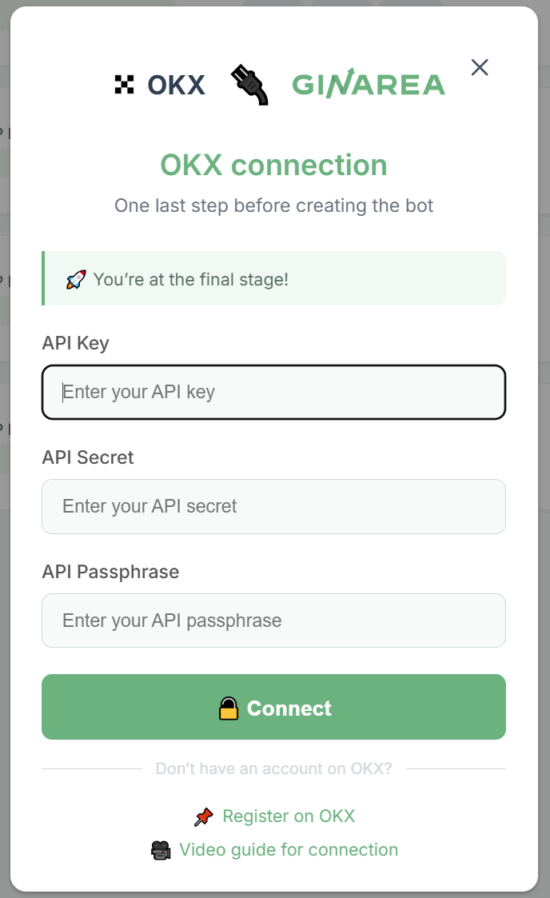Click the API Secret label

pos(88,457)
